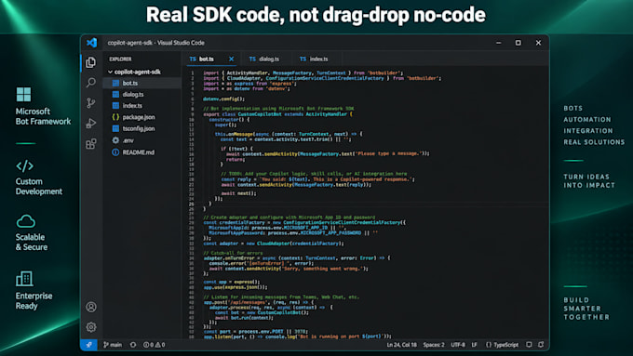Viewport: 633px width, 356px height.
Task: Click the Custom Development code-brackets icon
Action: (24, 165)
